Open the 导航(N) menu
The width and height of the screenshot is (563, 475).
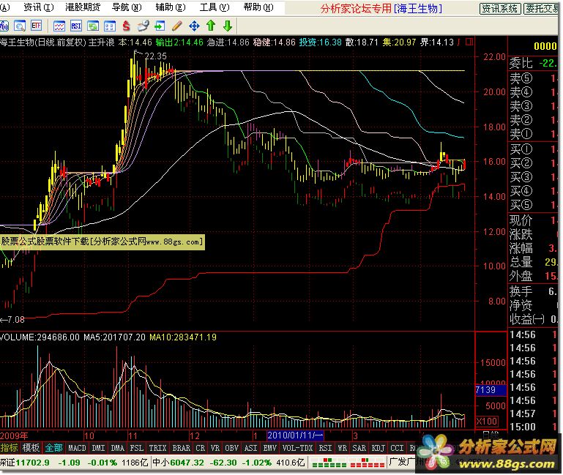tap(127, 7)
